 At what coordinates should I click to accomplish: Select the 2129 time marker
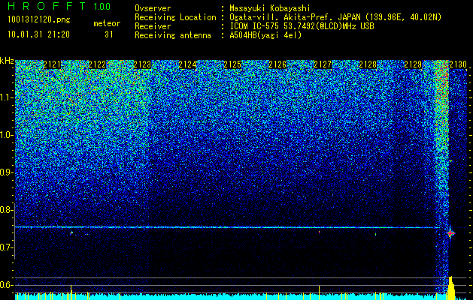click(413, 64)
